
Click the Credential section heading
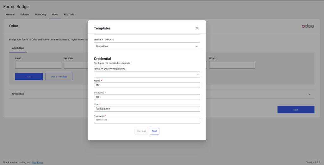pyautogui.click(x=103, y=59)
